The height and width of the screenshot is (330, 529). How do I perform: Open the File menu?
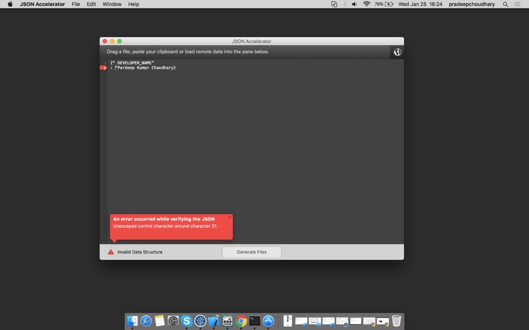76,4
